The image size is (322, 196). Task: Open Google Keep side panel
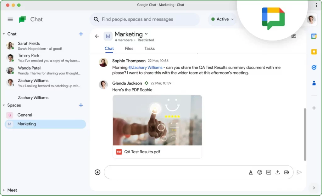tap(314, 52)
